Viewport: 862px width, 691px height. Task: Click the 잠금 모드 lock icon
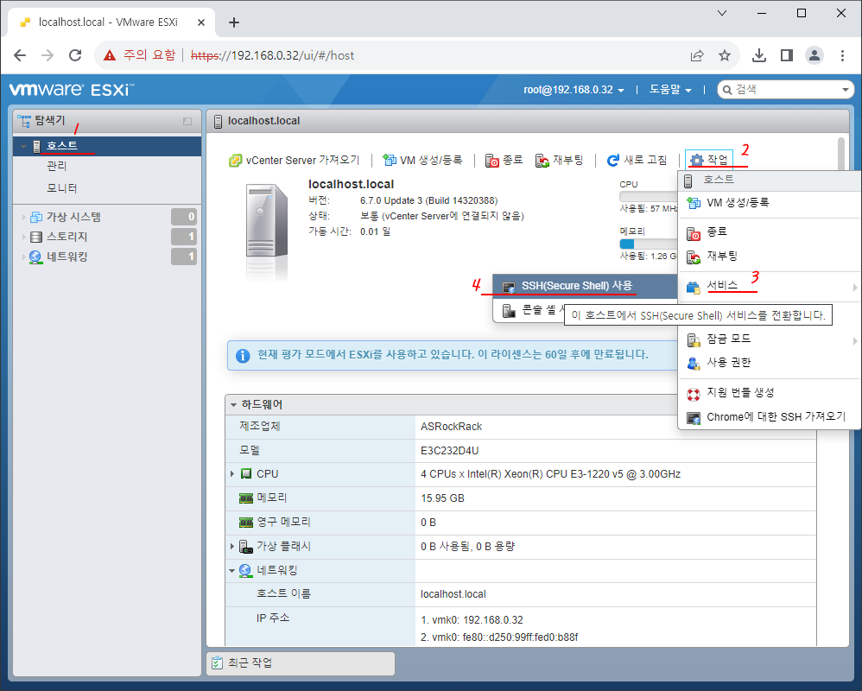tap(694, 339)
